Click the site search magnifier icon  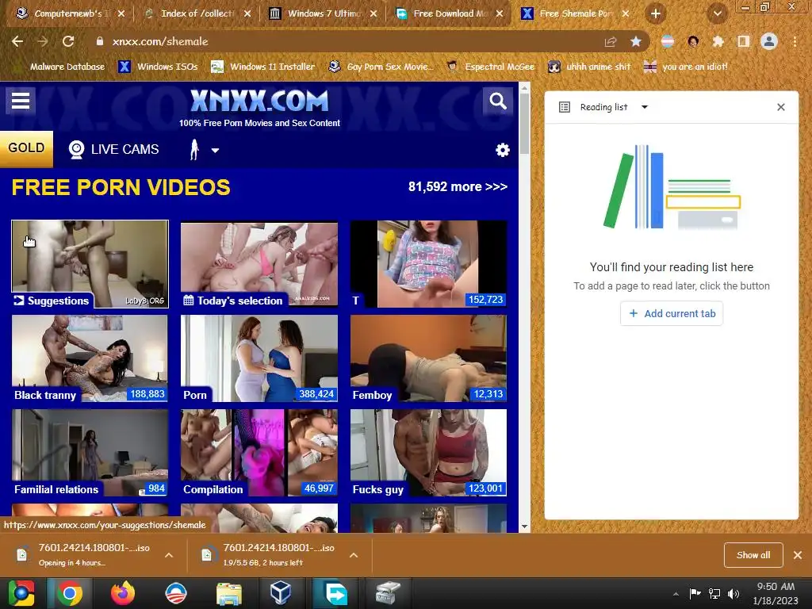(x=498, y=101)
